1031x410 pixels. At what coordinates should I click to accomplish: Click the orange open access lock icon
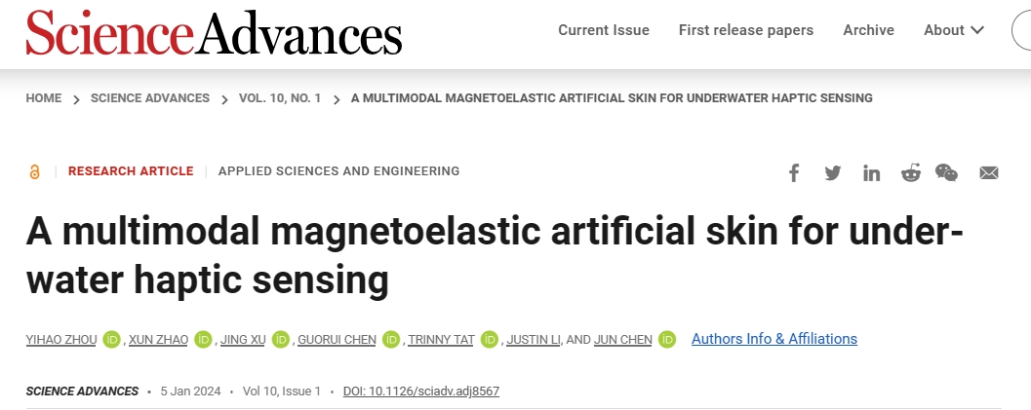(x=34, y=171)
